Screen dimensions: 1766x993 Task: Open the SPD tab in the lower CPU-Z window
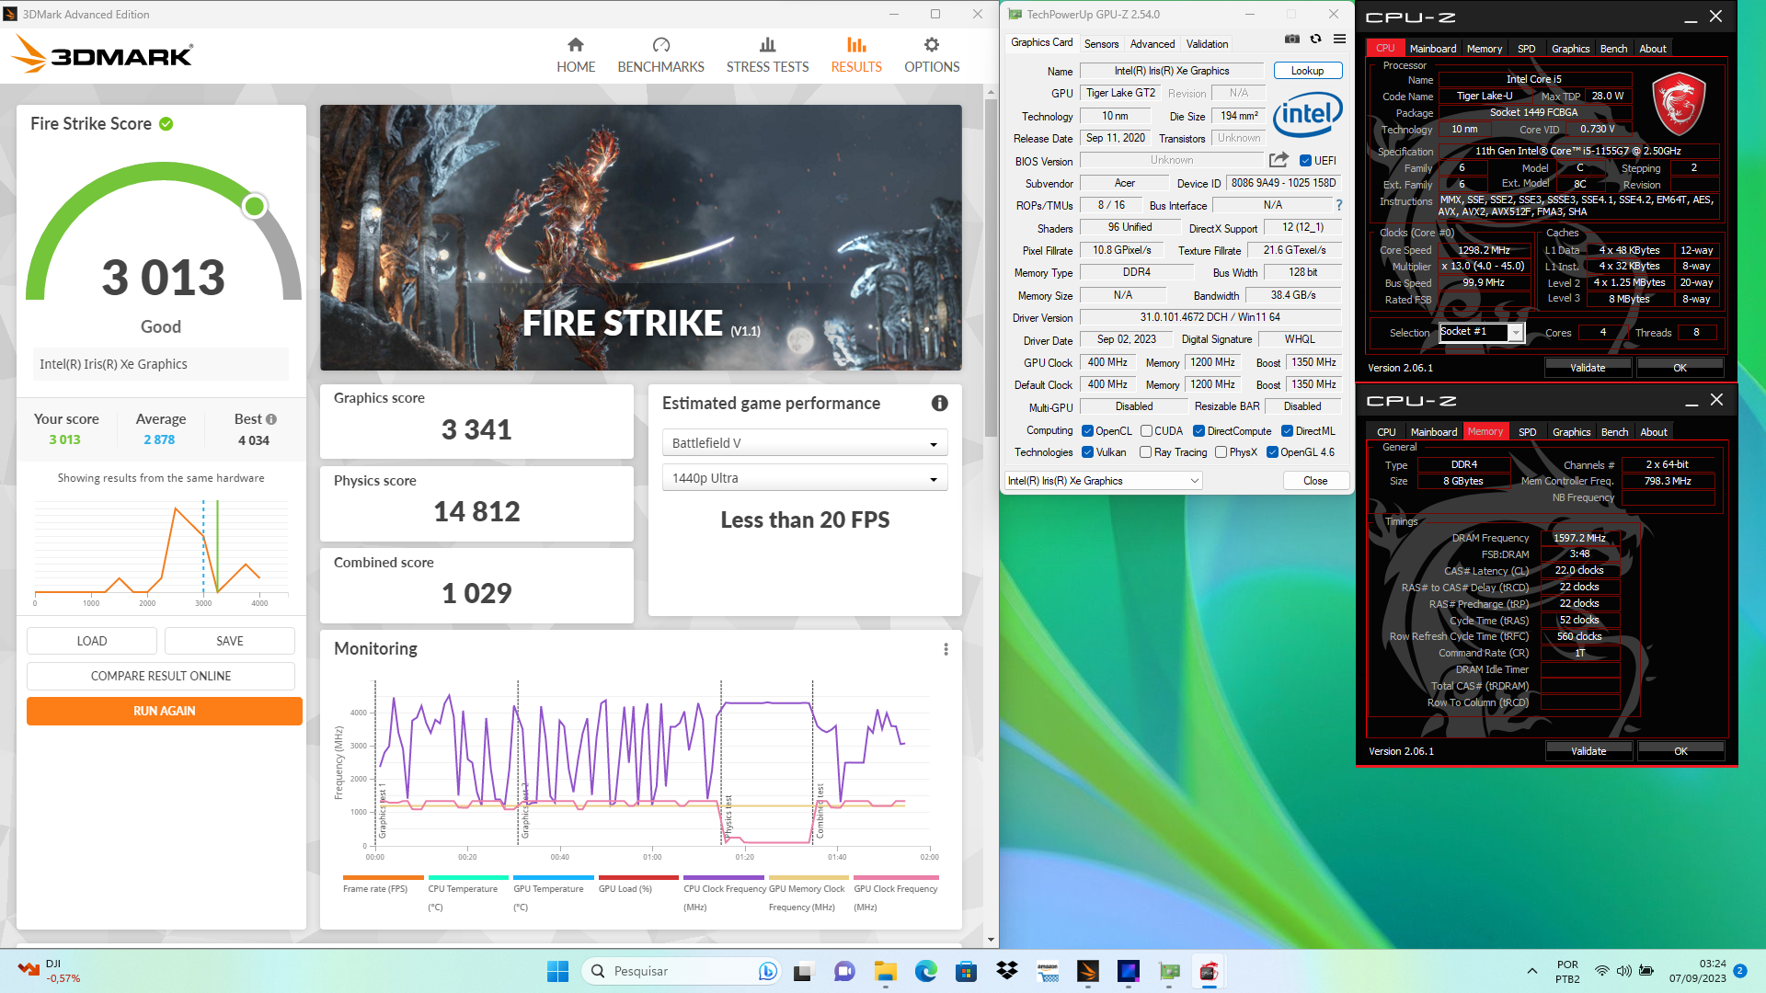1527,432
